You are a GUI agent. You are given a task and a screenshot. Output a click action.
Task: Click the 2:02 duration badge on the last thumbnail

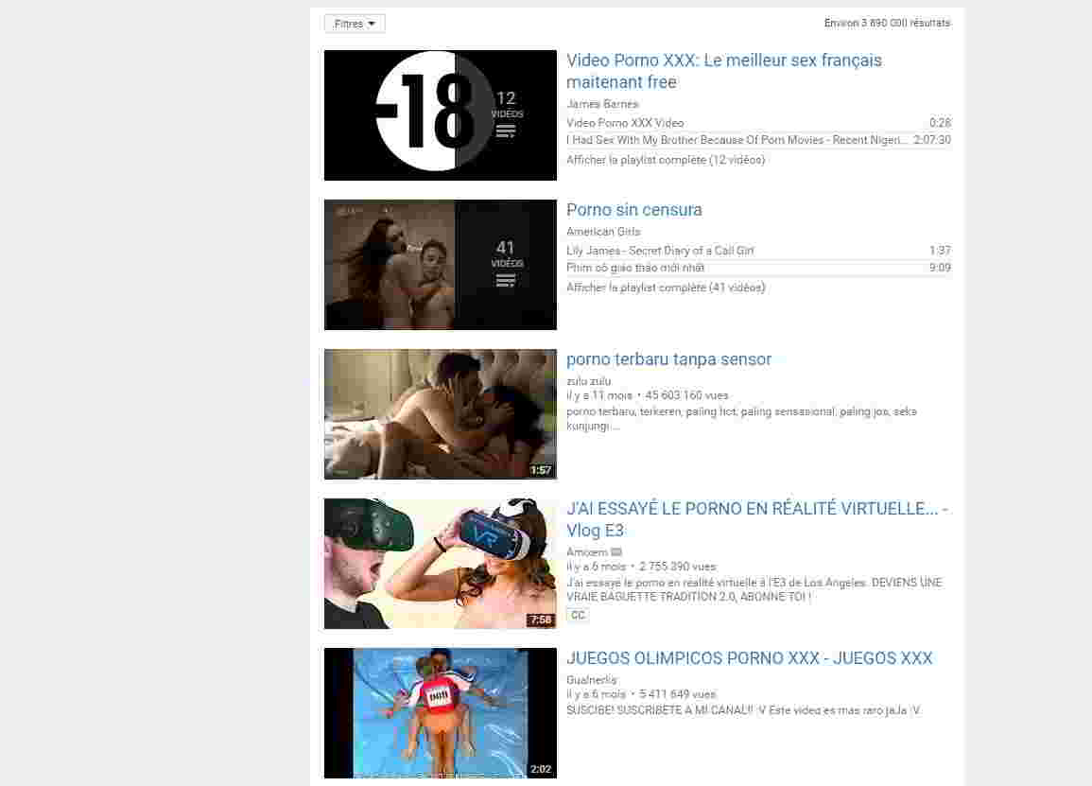pyautogui.click(x=541, y=769)
